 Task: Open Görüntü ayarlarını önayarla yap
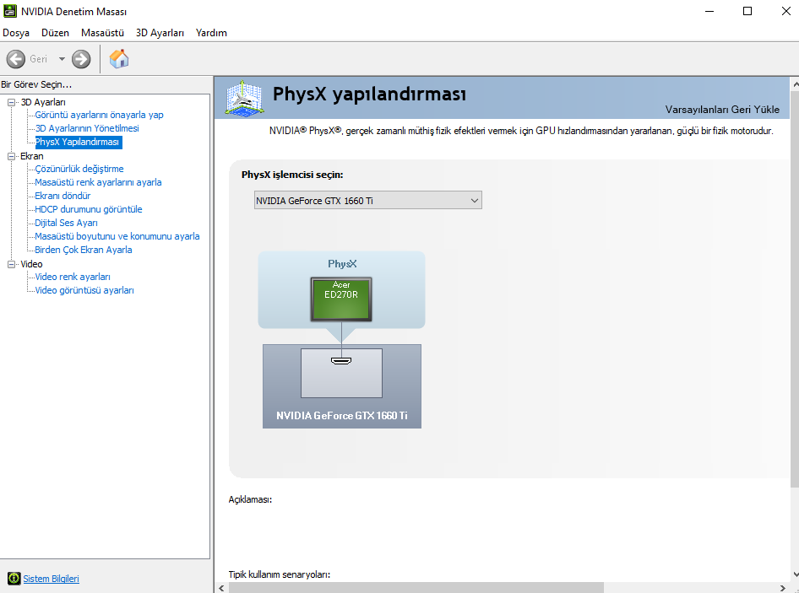(x=100, y=115)
